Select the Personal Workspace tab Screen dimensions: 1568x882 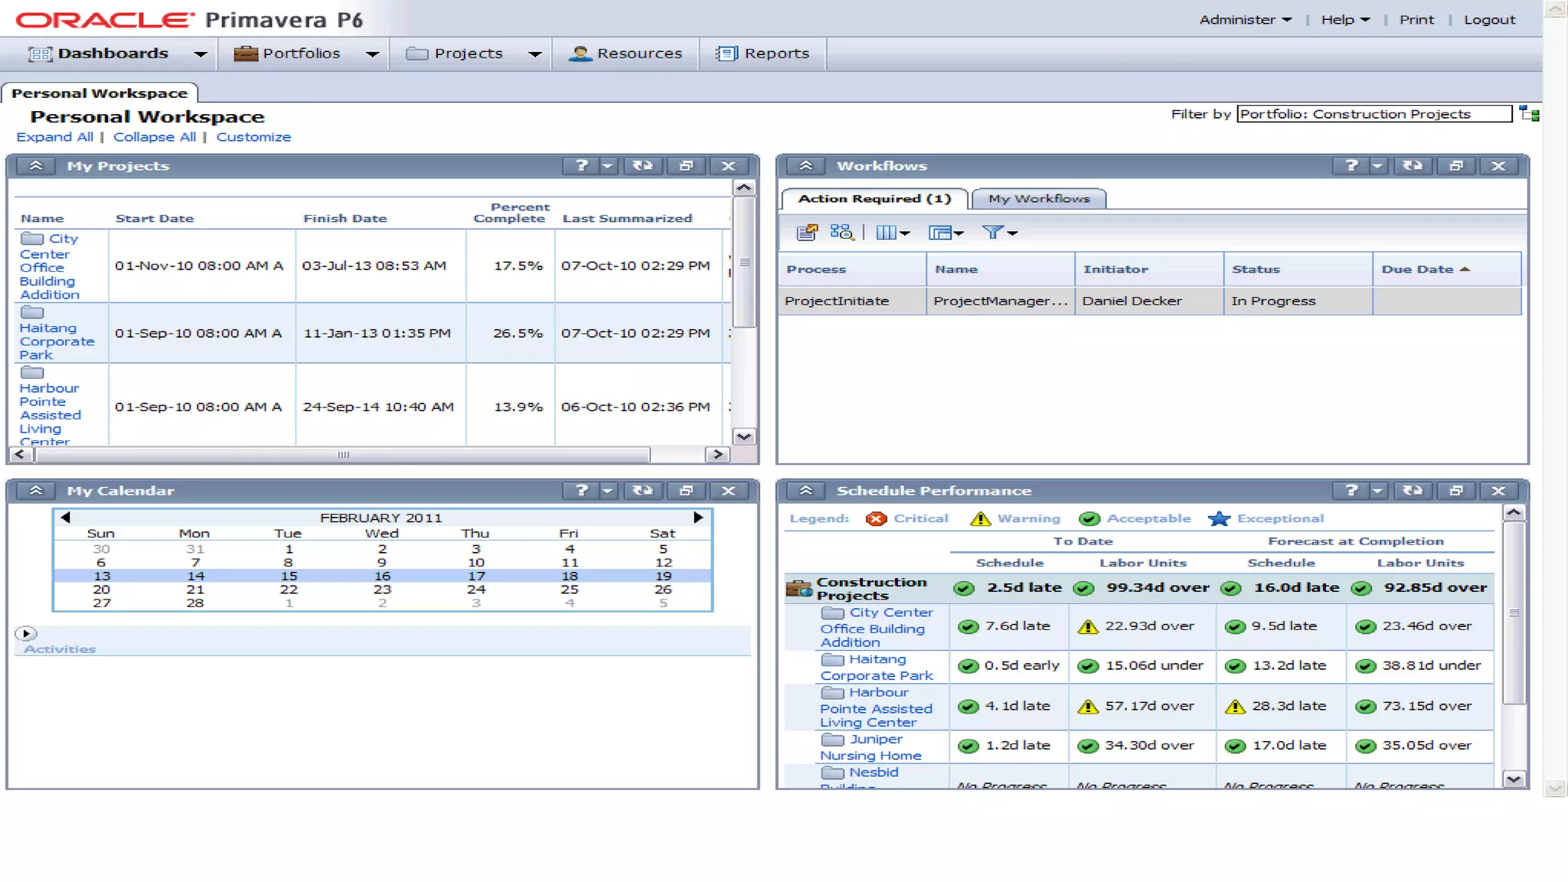pyautogui.click(x=100, y=93)
